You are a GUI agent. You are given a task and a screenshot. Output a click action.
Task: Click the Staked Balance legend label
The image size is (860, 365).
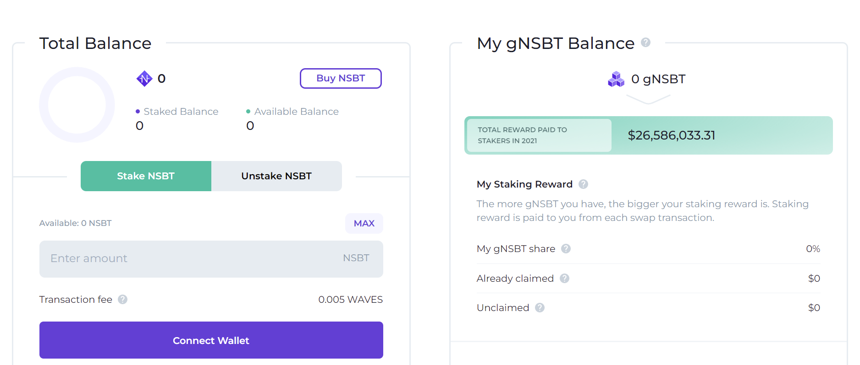coord(181,112)
